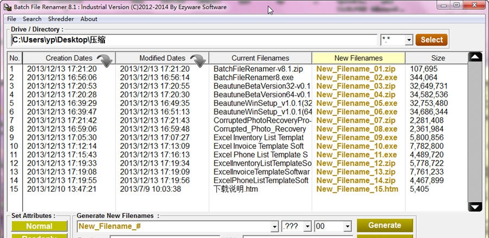Click the New Filenames column header

click(x=359, y=58)
